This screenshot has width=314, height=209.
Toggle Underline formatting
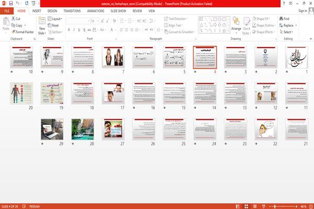click(x=79, y=30)
